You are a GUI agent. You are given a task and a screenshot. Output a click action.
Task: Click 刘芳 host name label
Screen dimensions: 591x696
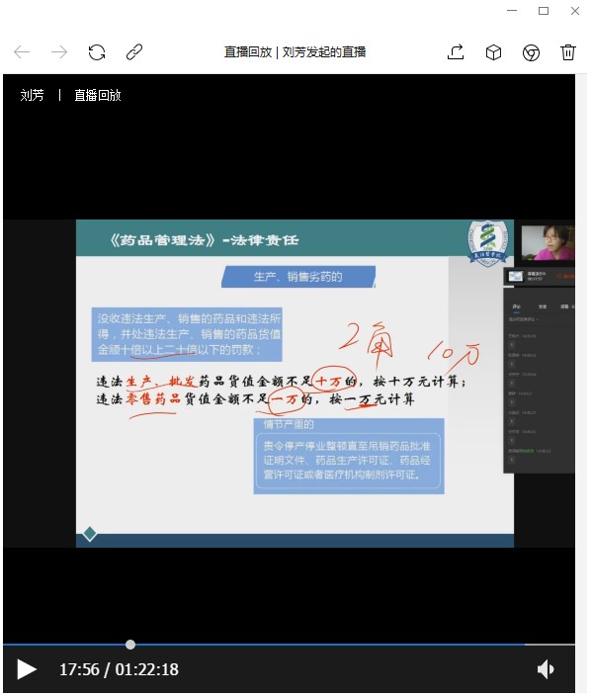pyautogui.click(x=32, y=95)
